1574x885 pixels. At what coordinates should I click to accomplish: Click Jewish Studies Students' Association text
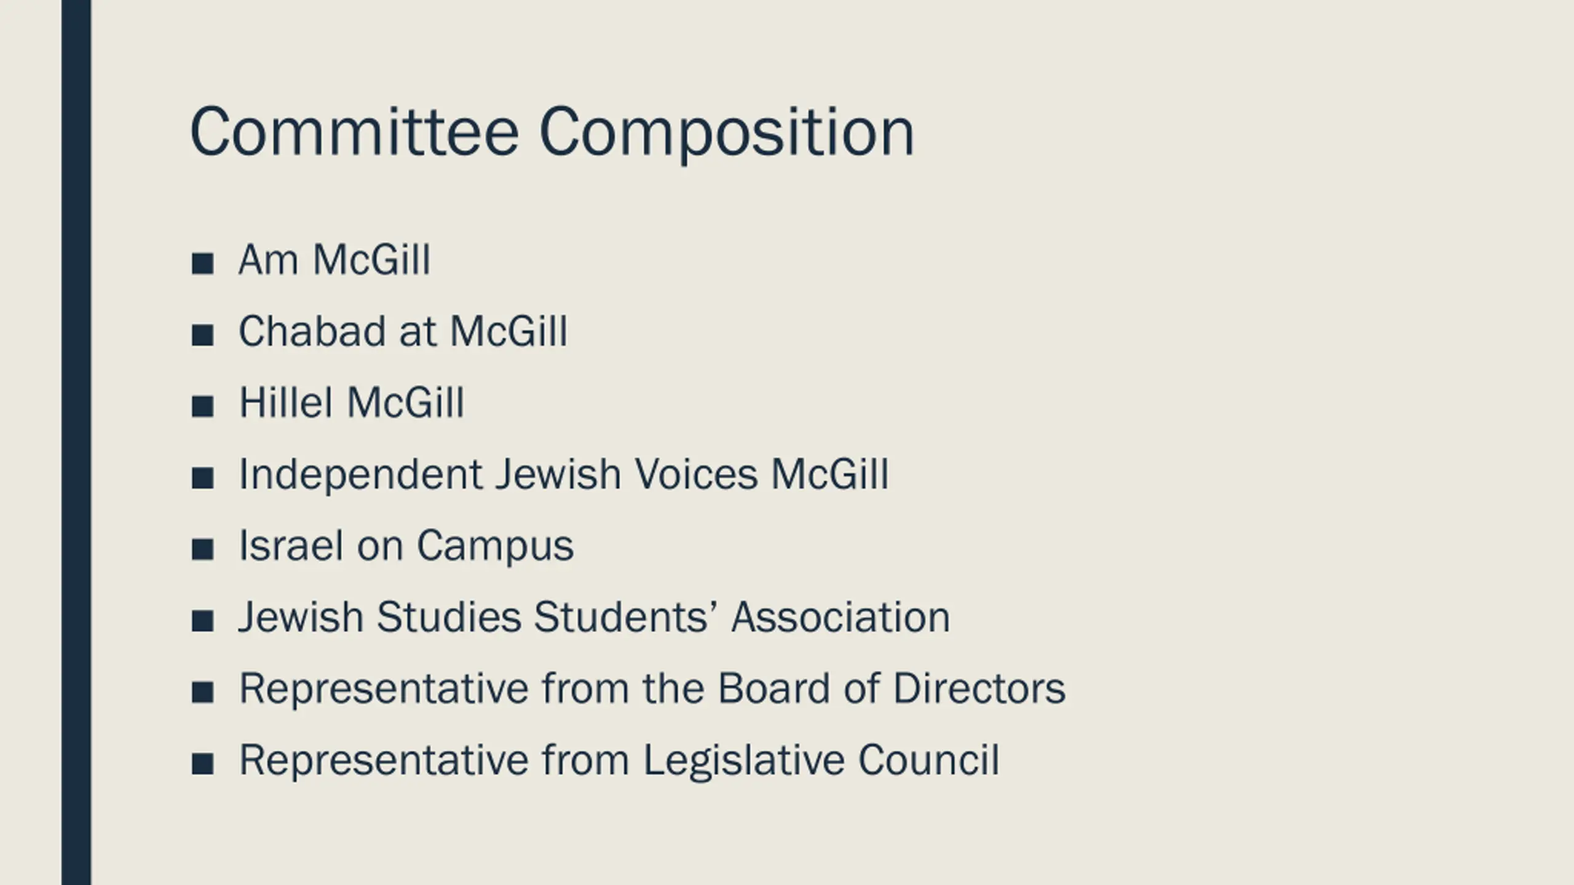pyautogui.click(x=595, y=617)
